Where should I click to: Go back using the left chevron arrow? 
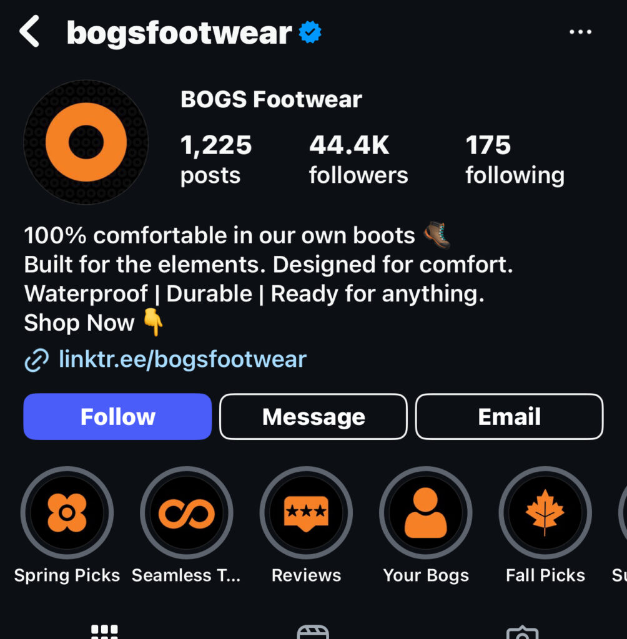pos(29,31)
